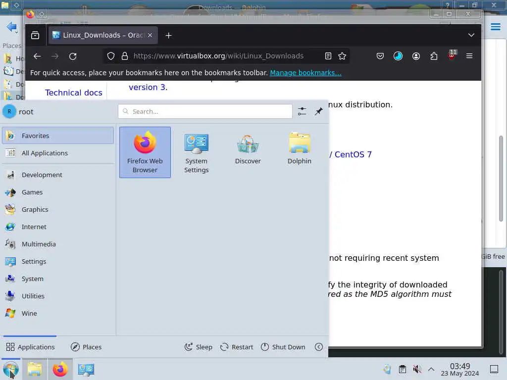List all tabs dropdown arrow
The image size is (507, 380).
(x=471, y=35)
